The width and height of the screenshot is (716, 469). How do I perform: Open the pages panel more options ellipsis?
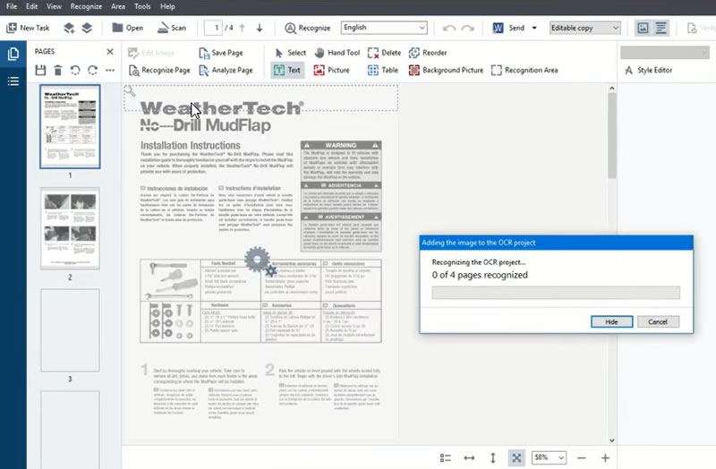pos(110,70)
